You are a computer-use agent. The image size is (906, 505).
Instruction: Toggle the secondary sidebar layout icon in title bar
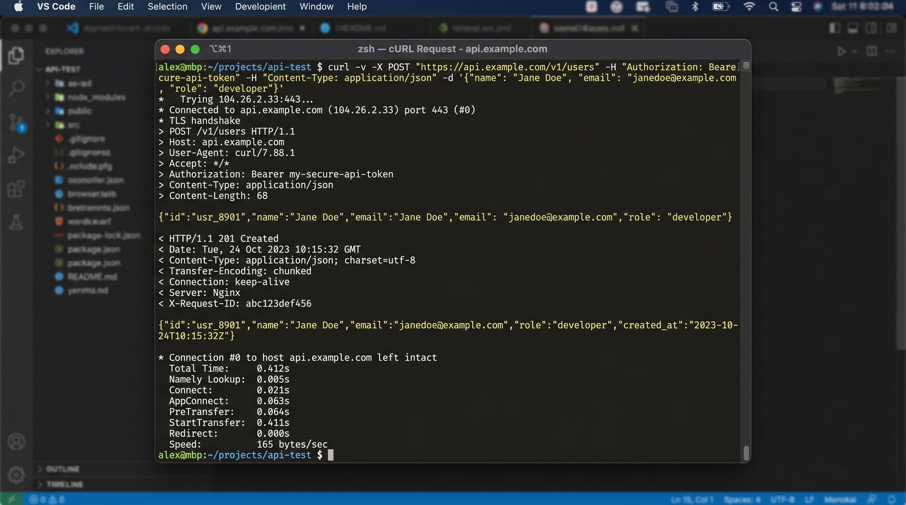point(871,28)
